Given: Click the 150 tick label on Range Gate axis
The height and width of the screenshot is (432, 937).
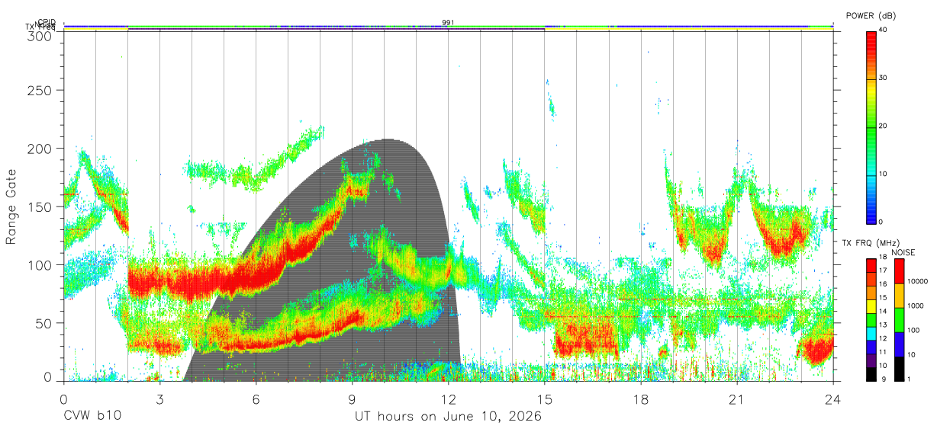Looking at the screenshot, I should pyautogui.click(x=40, y=206).
